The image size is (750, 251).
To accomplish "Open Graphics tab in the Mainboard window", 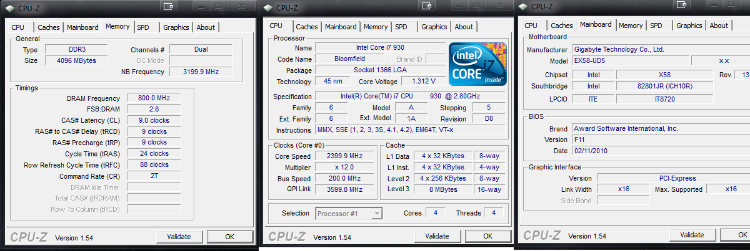I will [689, 26].
